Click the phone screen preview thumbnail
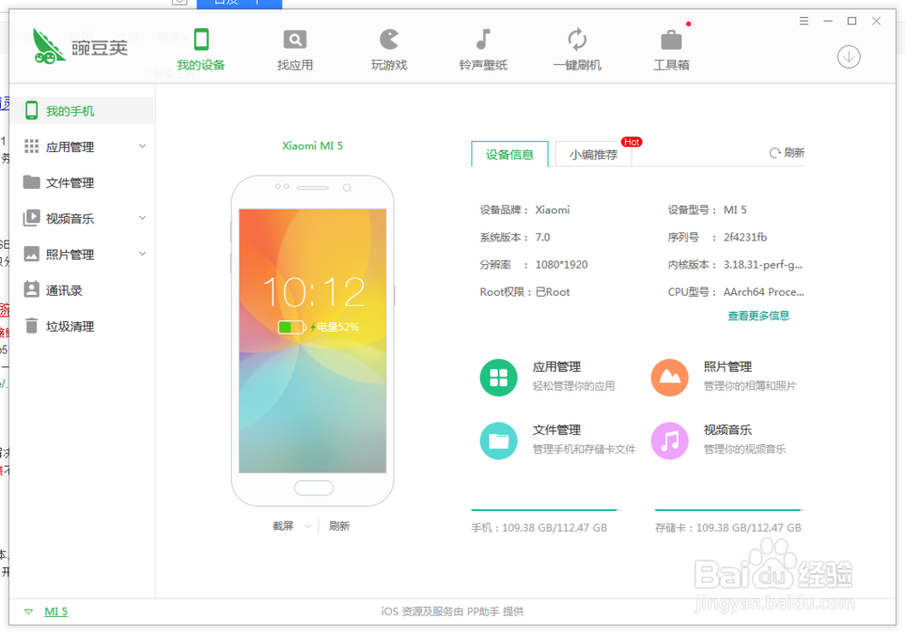Viewport: 905px width, 634px height. 312,341
